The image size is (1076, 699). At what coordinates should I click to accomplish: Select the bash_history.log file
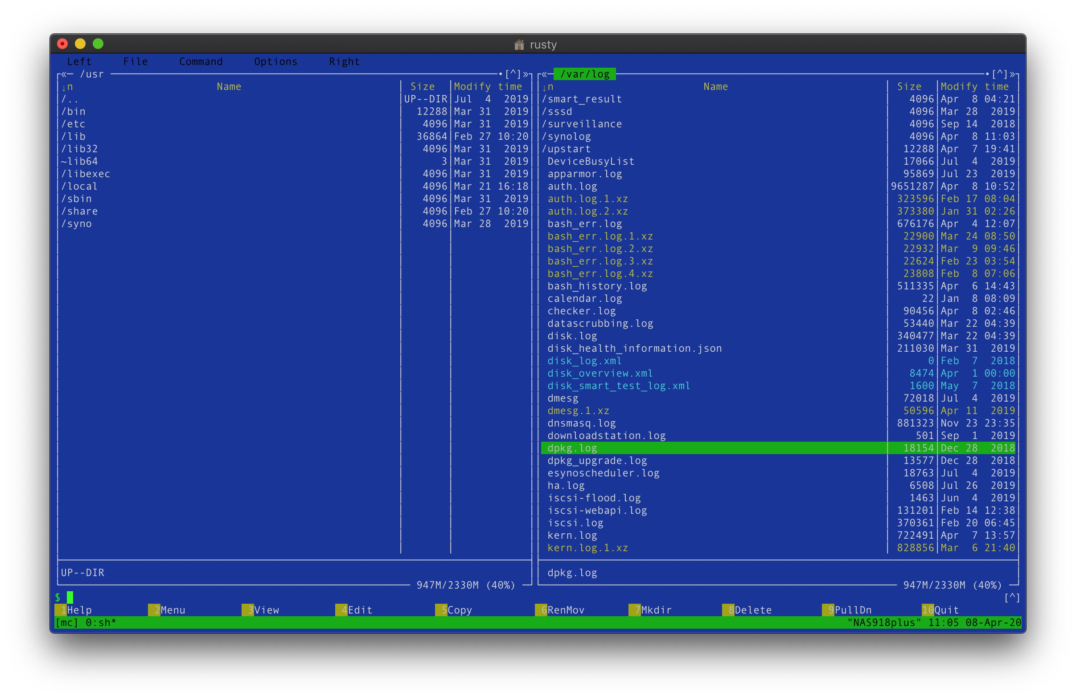click(778, 286)
